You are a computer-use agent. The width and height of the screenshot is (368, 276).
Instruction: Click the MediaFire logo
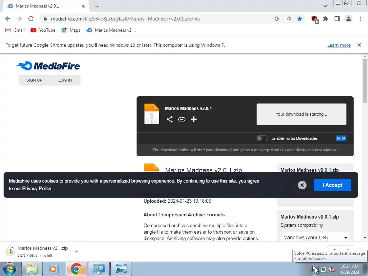coord(48,66)
